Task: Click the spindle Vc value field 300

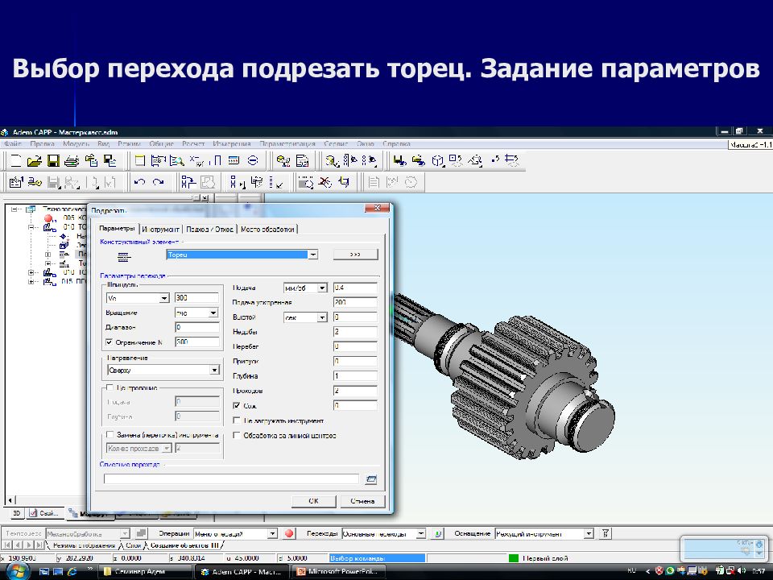Action: pyautogui.click(x=196, y=298)
